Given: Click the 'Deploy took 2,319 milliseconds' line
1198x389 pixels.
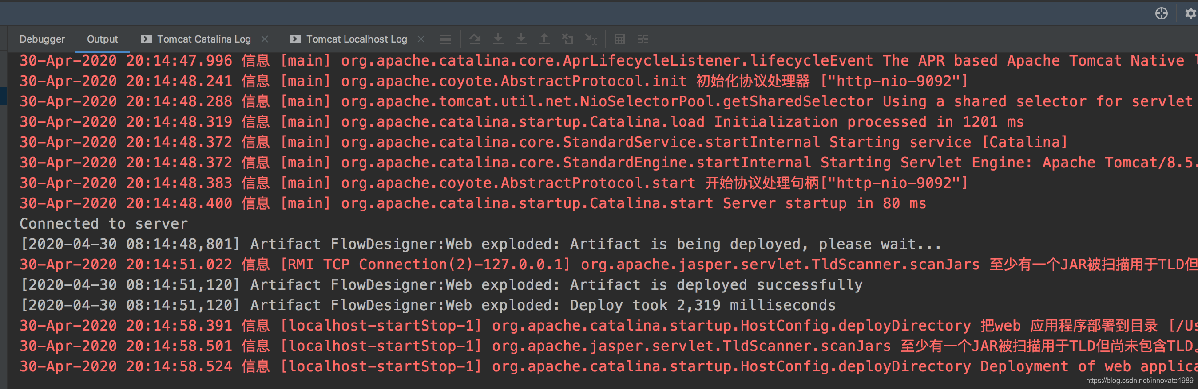Looking at the screenshot, I should (428, 305).
